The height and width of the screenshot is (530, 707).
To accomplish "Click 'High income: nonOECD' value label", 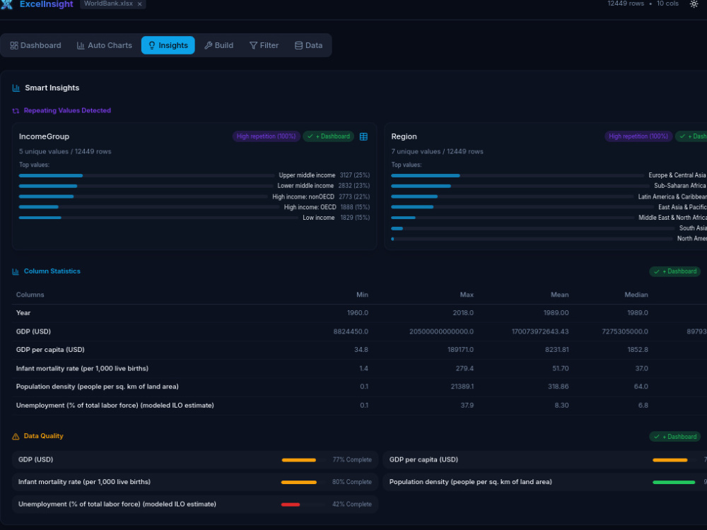I will click(303, 197).
